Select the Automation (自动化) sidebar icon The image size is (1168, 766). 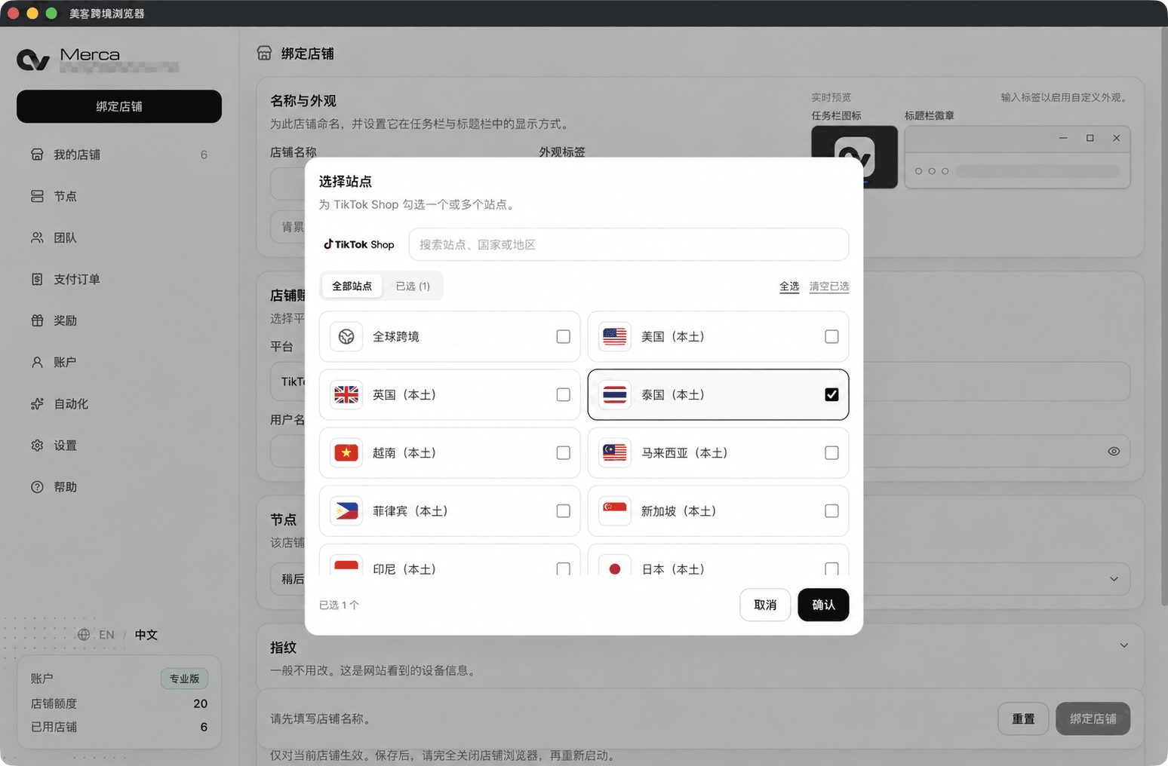[37, 404]
